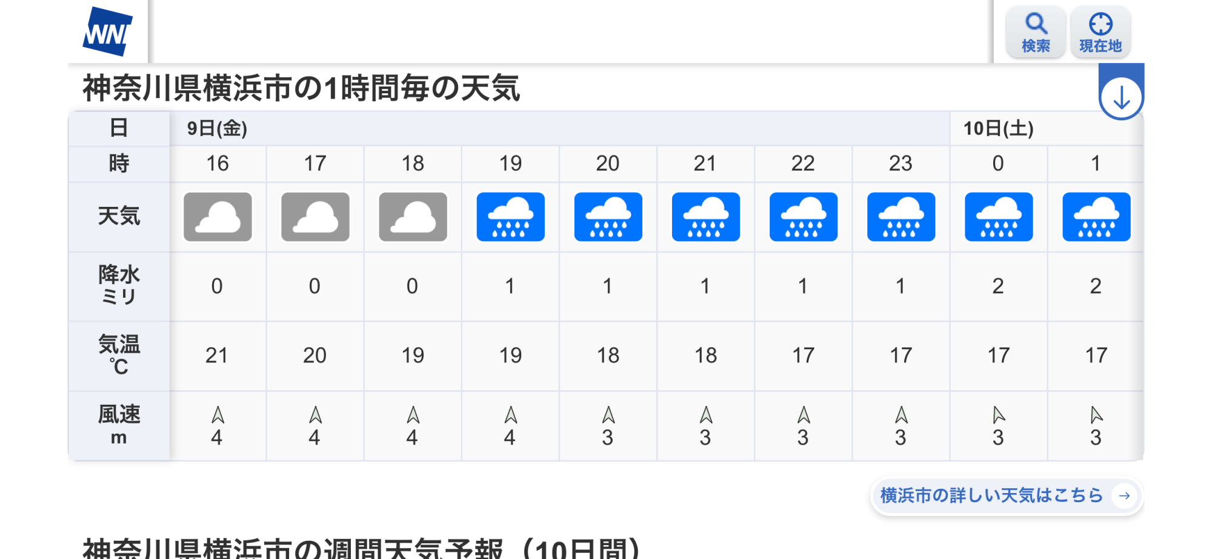This screenshot has height=559, width=1212.
Task: Click the rain icon at 19時
Action: pos(510,217)
